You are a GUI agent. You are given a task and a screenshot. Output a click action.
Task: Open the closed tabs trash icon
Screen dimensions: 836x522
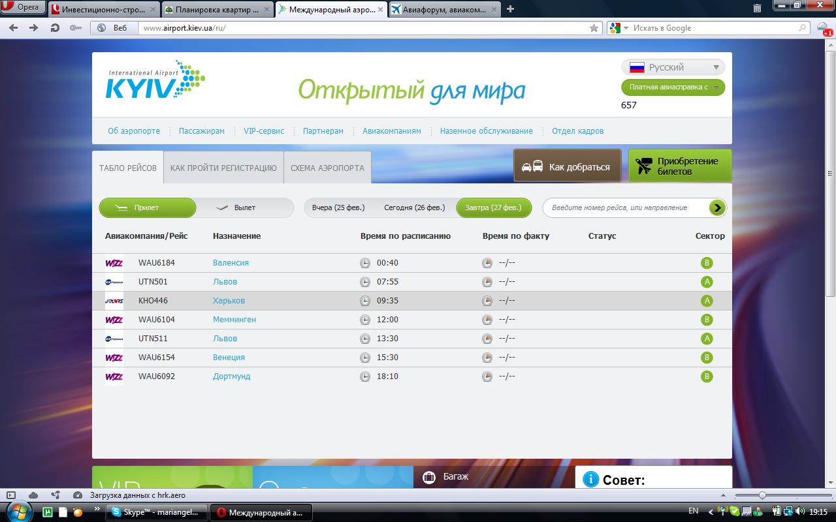[x=757, y=8]
